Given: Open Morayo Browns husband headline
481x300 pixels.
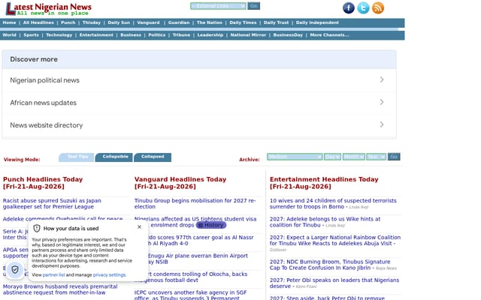Looking at the screenshot, I should click(x=60, y=289).
